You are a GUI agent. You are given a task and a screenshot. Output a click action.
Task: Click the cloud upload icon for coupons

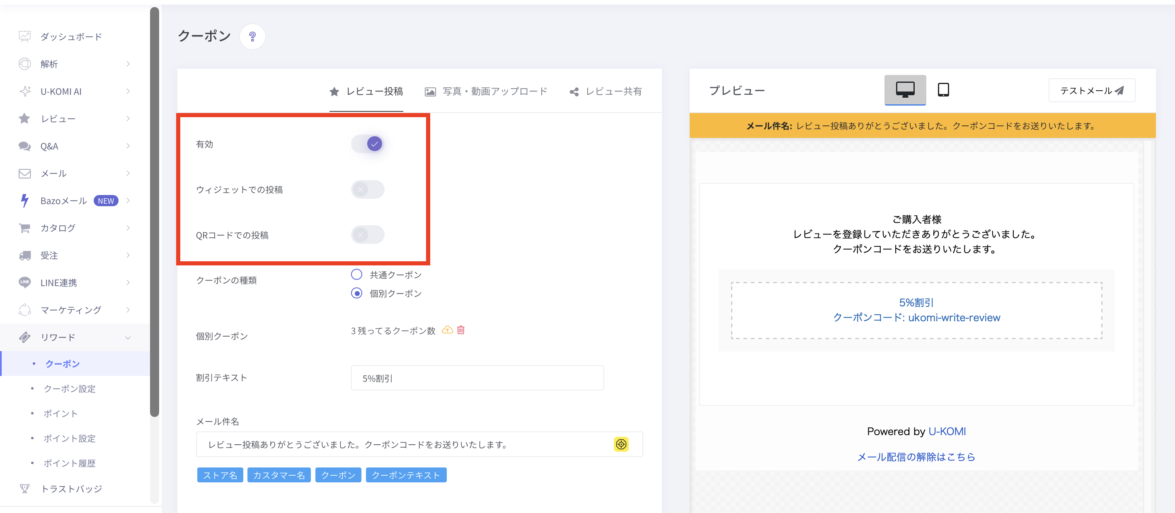448,330
